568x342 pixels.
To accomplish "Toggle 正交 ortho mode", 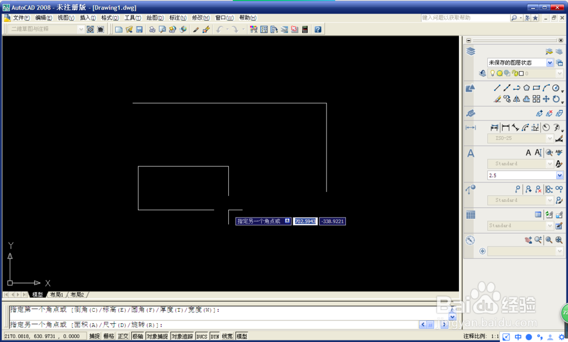I will pos(123,336).
